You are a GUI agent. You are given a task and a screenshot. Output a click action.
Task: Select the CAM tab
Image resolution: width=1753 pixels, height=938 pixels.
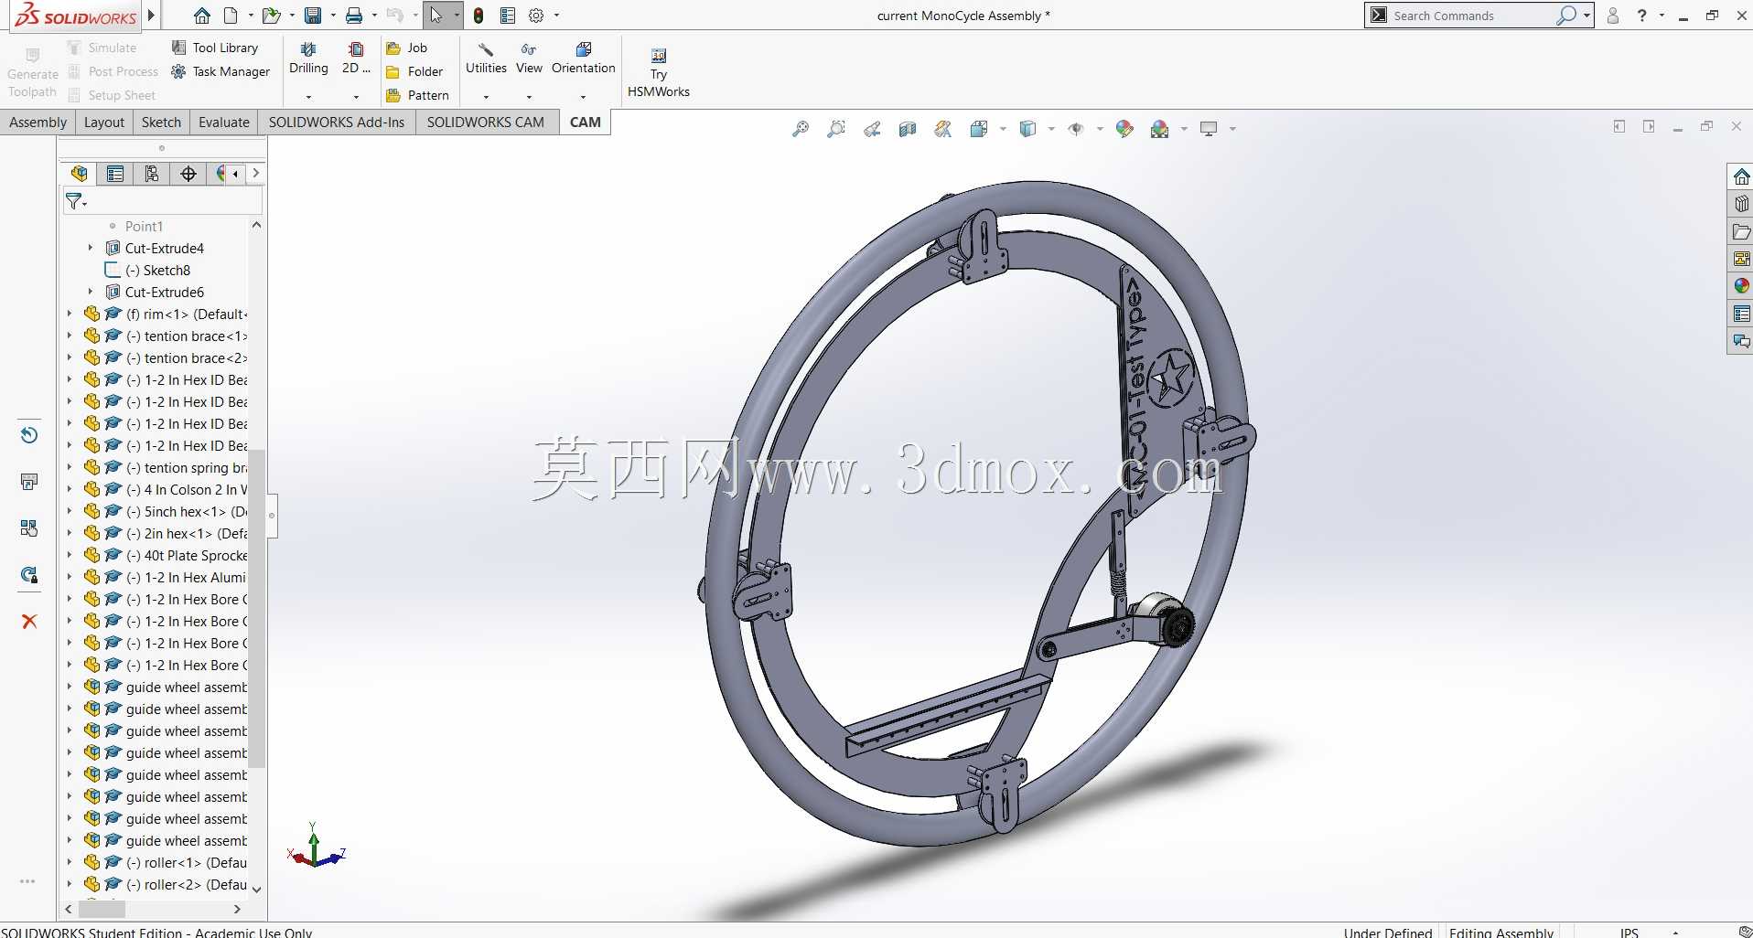pyautogui.click(x=586, y=123)
